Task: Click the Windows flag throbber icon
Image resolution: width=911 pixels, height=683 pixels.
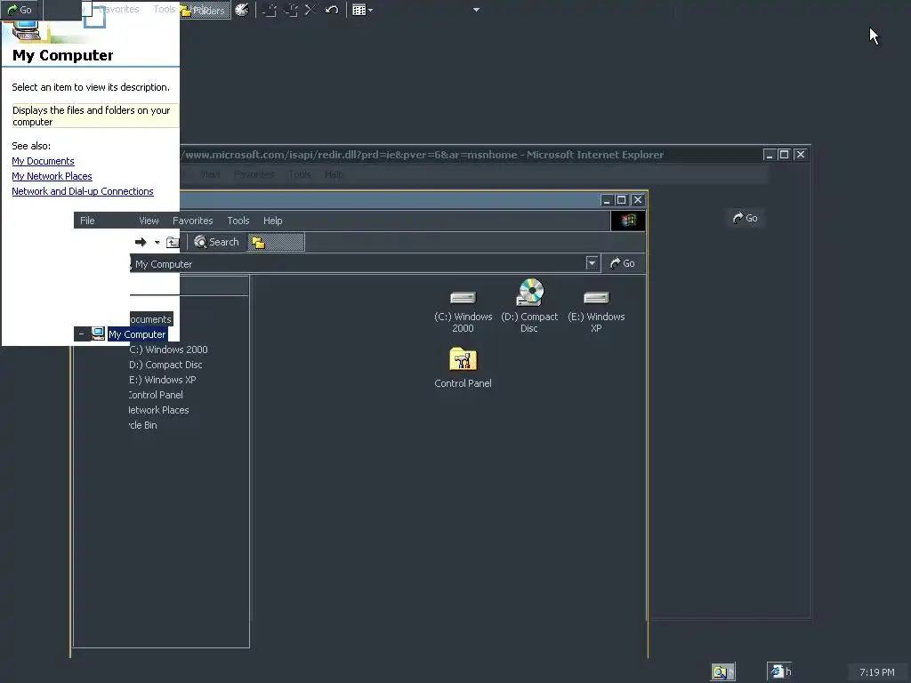Action: [628, 221]
